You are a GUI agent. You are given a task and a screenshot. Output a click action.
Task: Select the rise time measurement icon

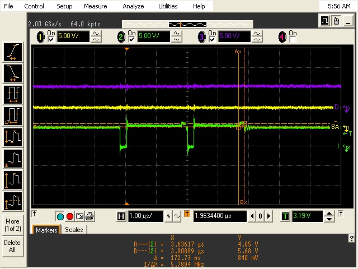[13, 52]
